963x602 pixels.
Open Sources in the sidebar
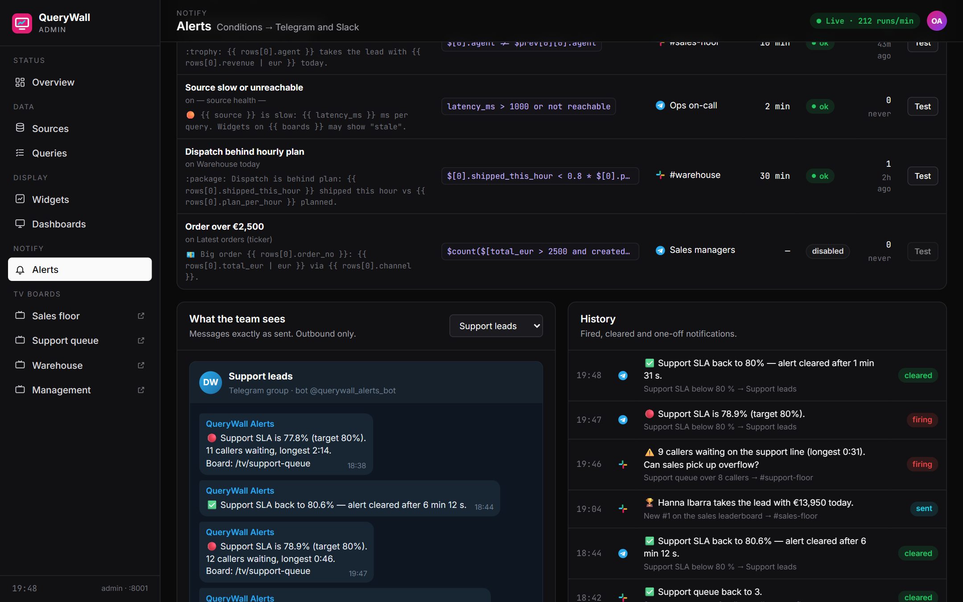(80, 128)
